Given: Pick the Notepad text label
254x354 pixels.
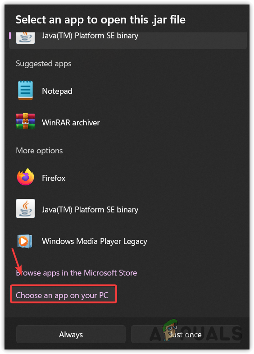Looking at the screenshot, I should (57, 91).
